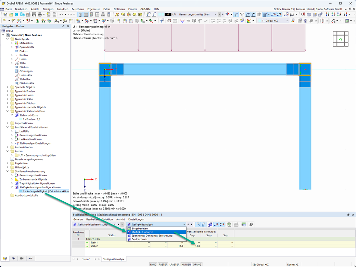Collapse the Basisobjekte folder
Image resolution: width=356 pixels, height=267 pixels.
pyautogui.click(x=8, y=39)
